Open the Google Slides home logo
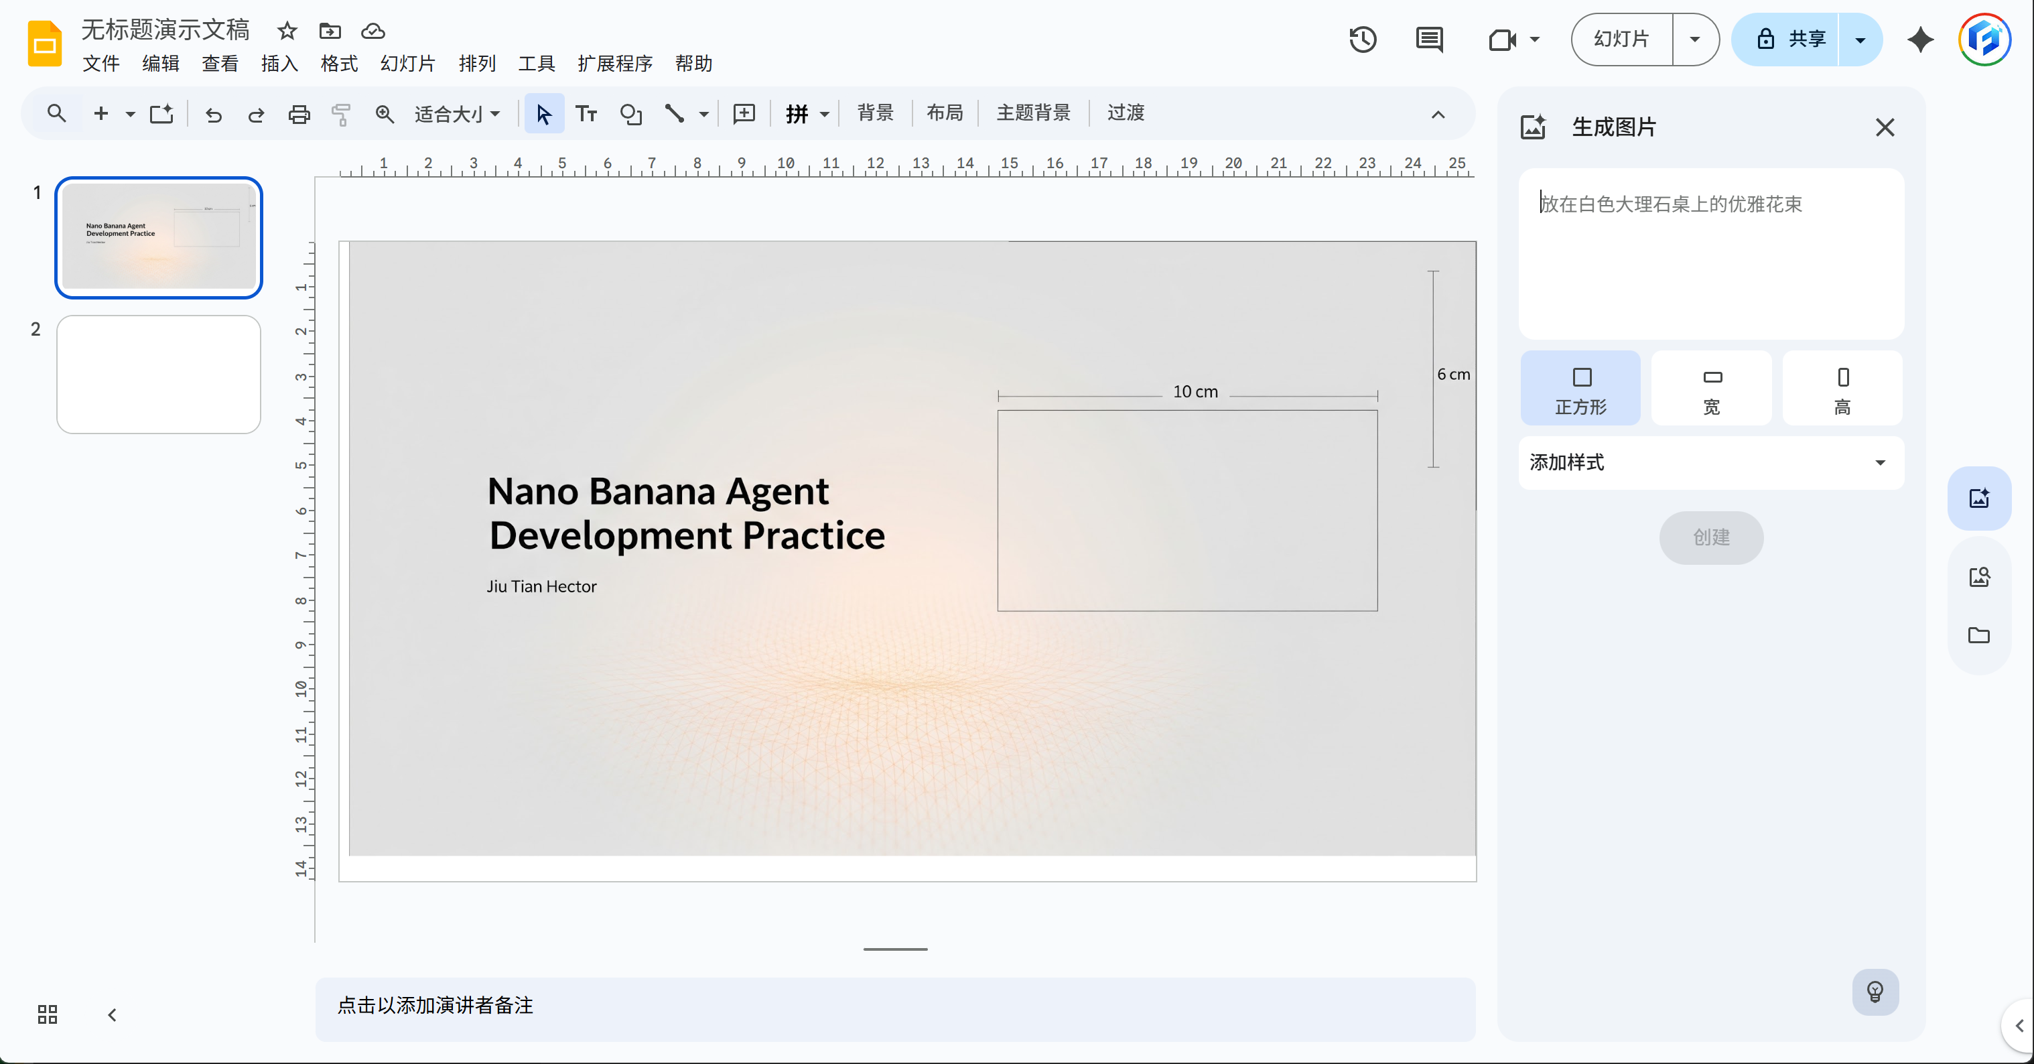Image resolution: width=2034 pixels, height=1064 pixels. pos(45,44)
